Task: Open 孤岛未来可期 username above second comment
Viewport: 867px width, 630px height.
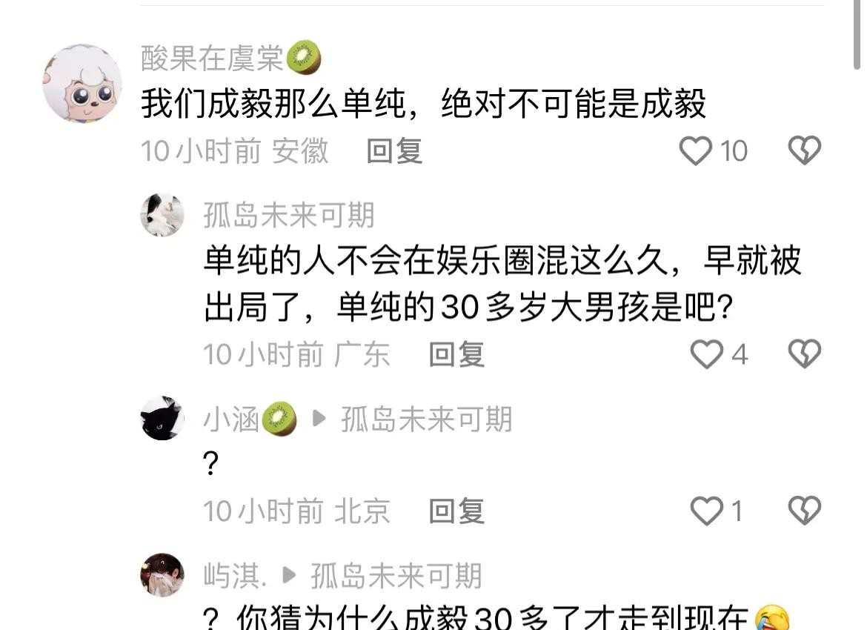Action: coord(289,215)
